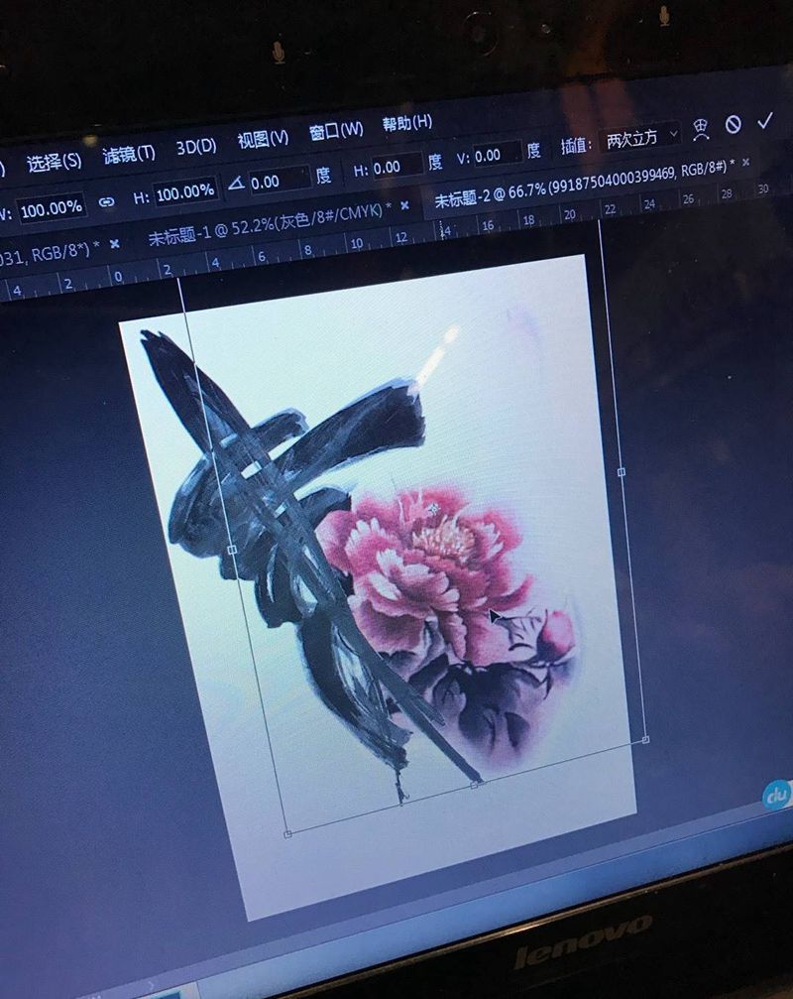Toggle the width-height aspect ratio link
Screen dimensions: 793x999
(x=107, y=201)
